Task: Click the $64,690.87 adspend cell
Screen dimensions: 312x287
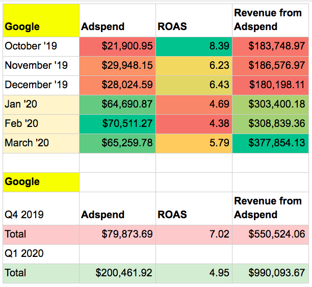Action: click(x=117, y=105)
